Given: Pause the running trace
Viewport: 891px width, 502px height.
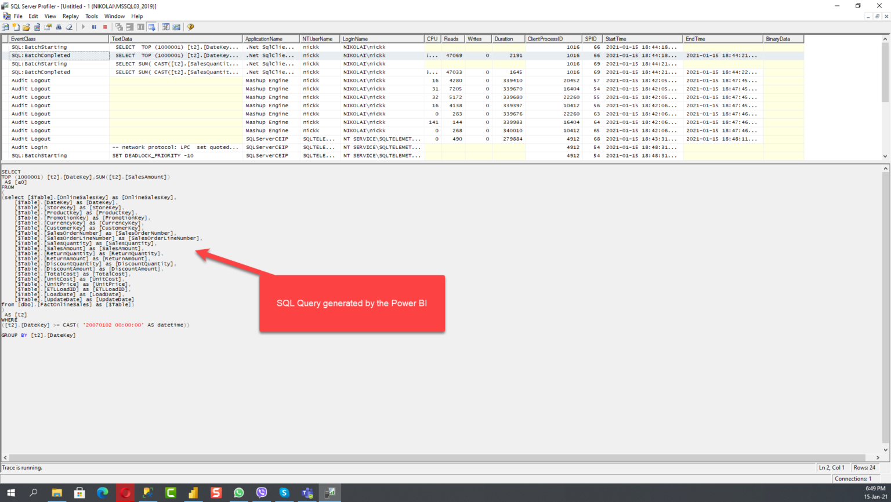Looking at the screenshot, I should click(94, 27).
